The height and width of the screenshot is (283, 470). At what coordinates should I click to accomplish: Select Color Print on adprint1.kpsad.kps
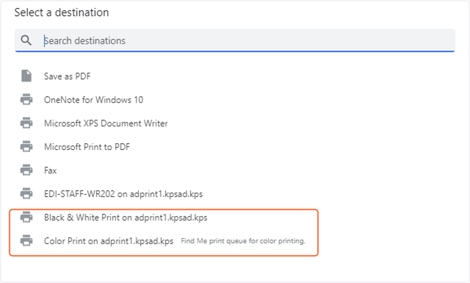click(x=108, y=241)
